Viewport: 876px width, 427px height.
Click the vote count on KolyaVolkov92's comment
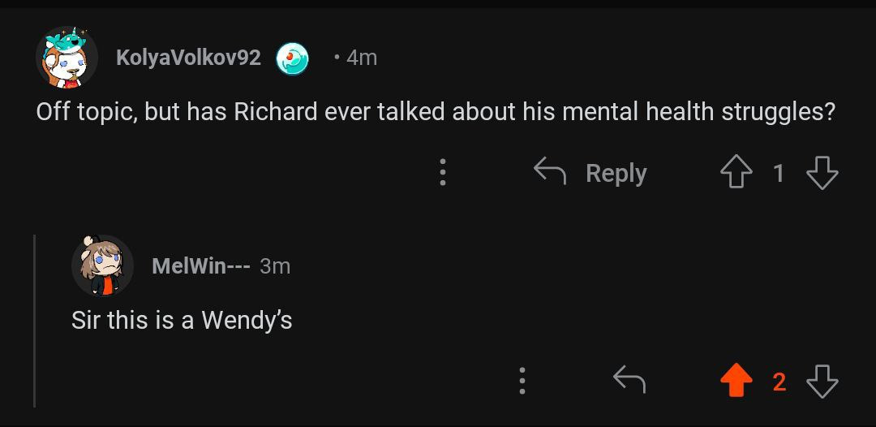click(x=779, y=173)
